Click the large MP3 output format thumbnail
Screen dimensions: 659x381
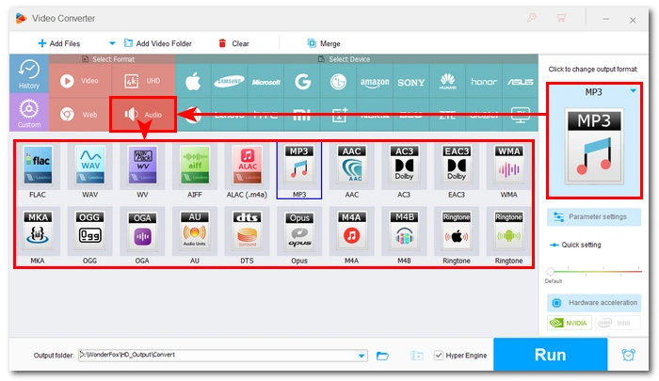click(x=594, y=146)
